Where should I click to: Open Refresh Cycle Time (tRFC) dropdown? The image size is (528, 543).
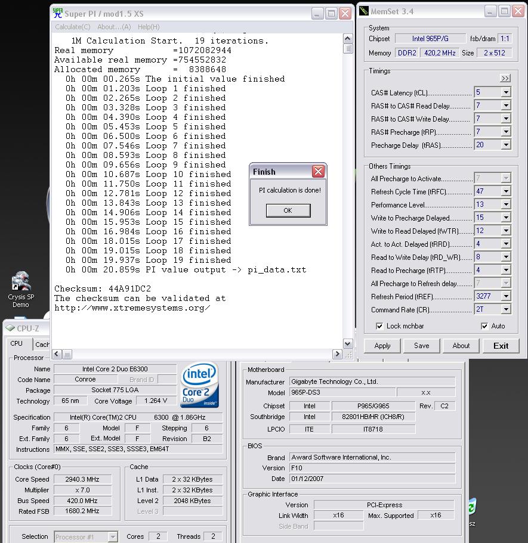click(x=506, y=191)
